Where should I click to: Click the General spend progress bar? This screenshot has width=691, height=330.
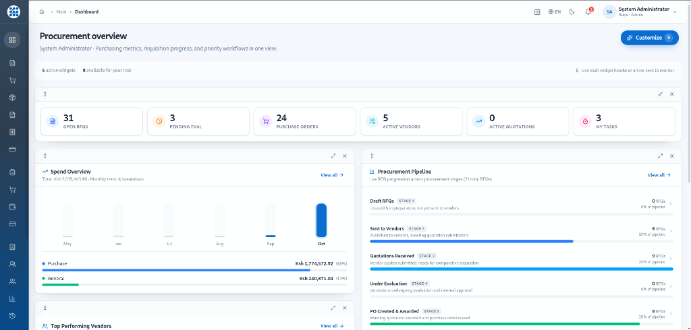pos(194,285)
